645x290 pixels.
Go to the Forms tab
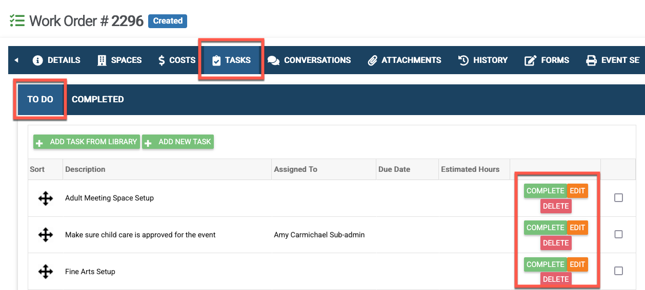click(x=547, y=60)
